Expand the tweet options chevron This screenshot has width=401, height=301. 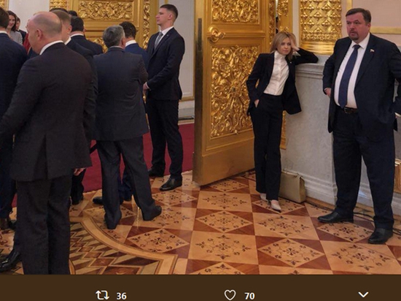pyautogui.click(x=363, y=294)
